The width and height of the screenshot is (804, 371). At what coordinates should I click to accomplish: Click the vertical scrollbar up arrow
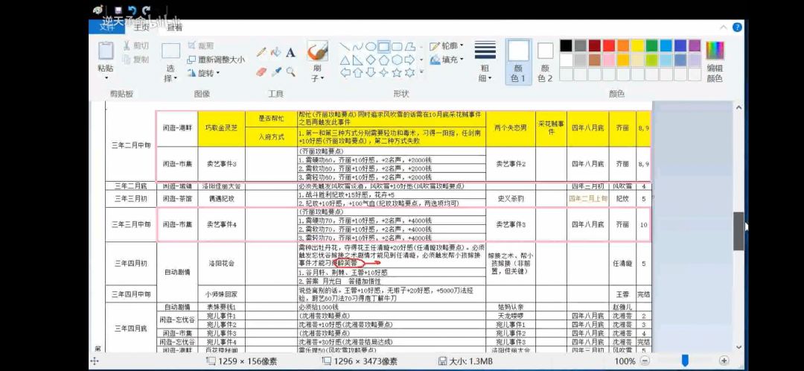[738, 108]
